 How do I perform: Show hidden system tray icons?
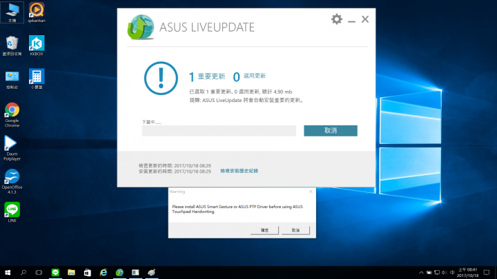[x=421, y=272]
